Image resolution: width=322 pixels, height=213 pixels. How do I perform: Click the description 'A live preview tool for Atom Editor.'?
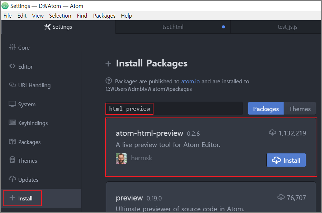pos(168,145)
